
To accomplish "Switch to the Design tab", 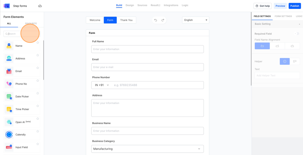I will pyautogui.click(x=130, y=5).
